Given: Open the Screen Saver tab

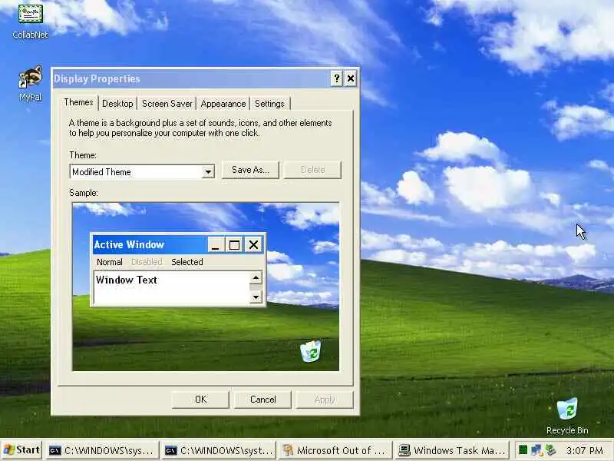Looking at the screenshot, I should pos(167,104).
